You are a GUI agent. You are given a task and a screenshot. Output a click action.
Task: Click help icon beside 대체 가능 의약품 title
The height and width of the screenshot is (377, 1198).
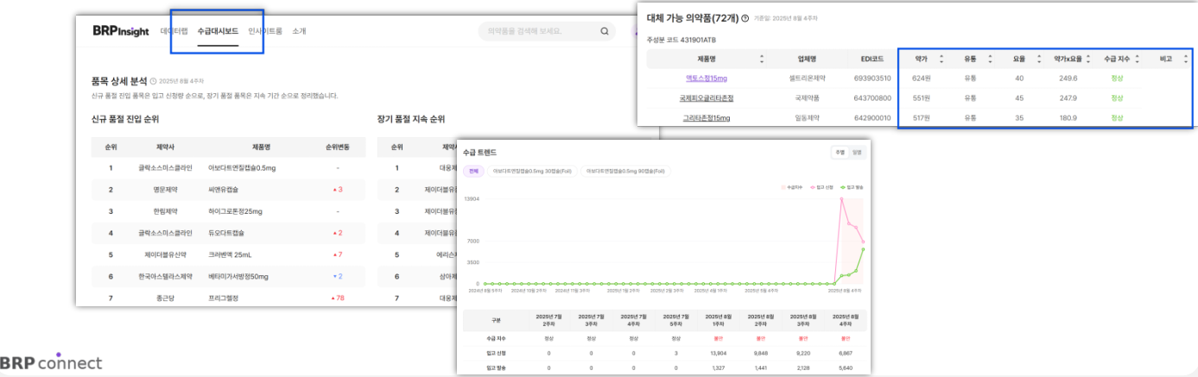pyautogui.click(x=745, y=18)
